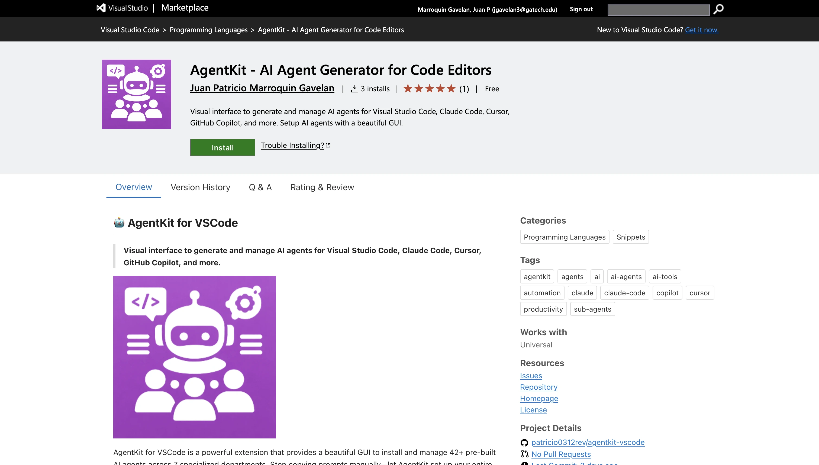Image resolution: width=819 pixels, height=465 pixels.
Task: Select the Programming Languages category
Action: pyautogui.click(x=565, y=237)
